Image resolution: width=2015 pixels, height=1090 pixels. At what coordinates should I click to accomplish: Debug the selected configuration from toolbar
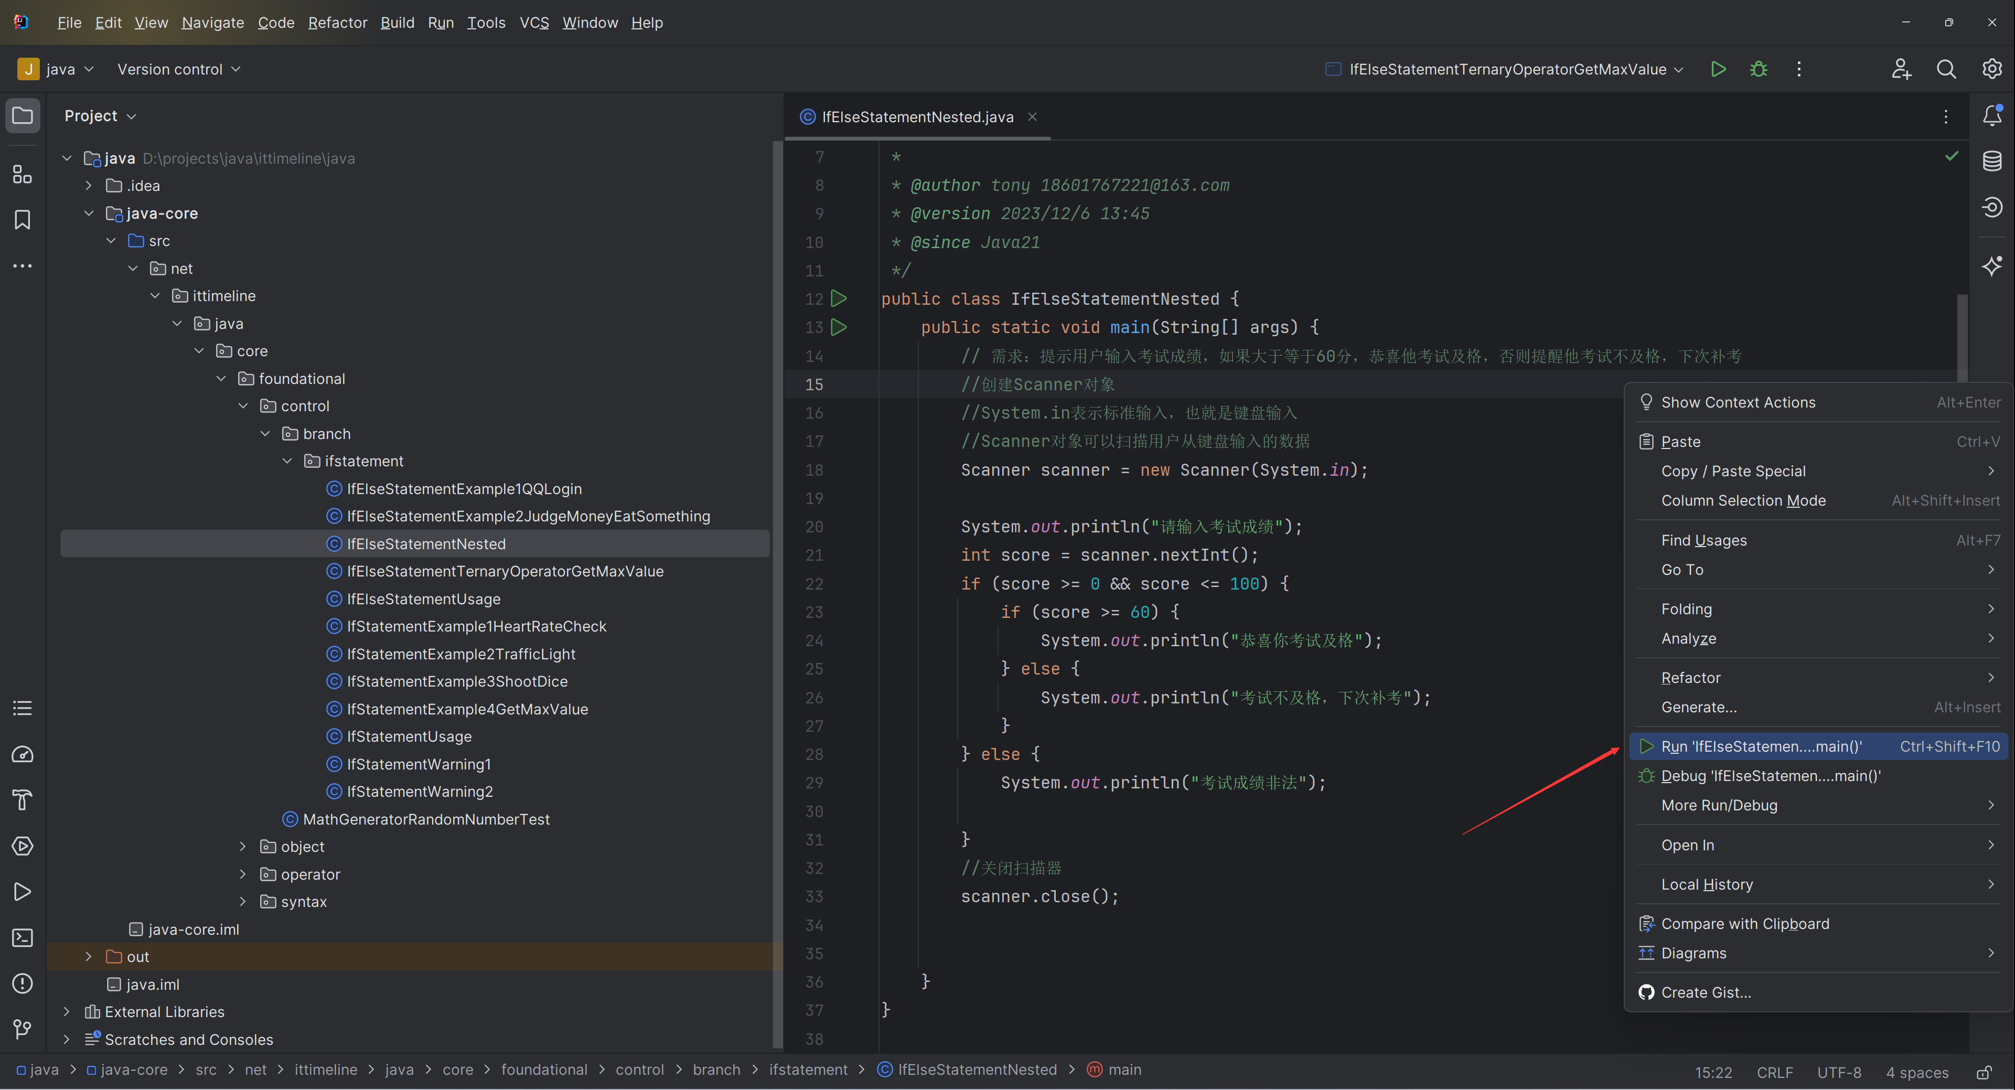click(1759, 69)
